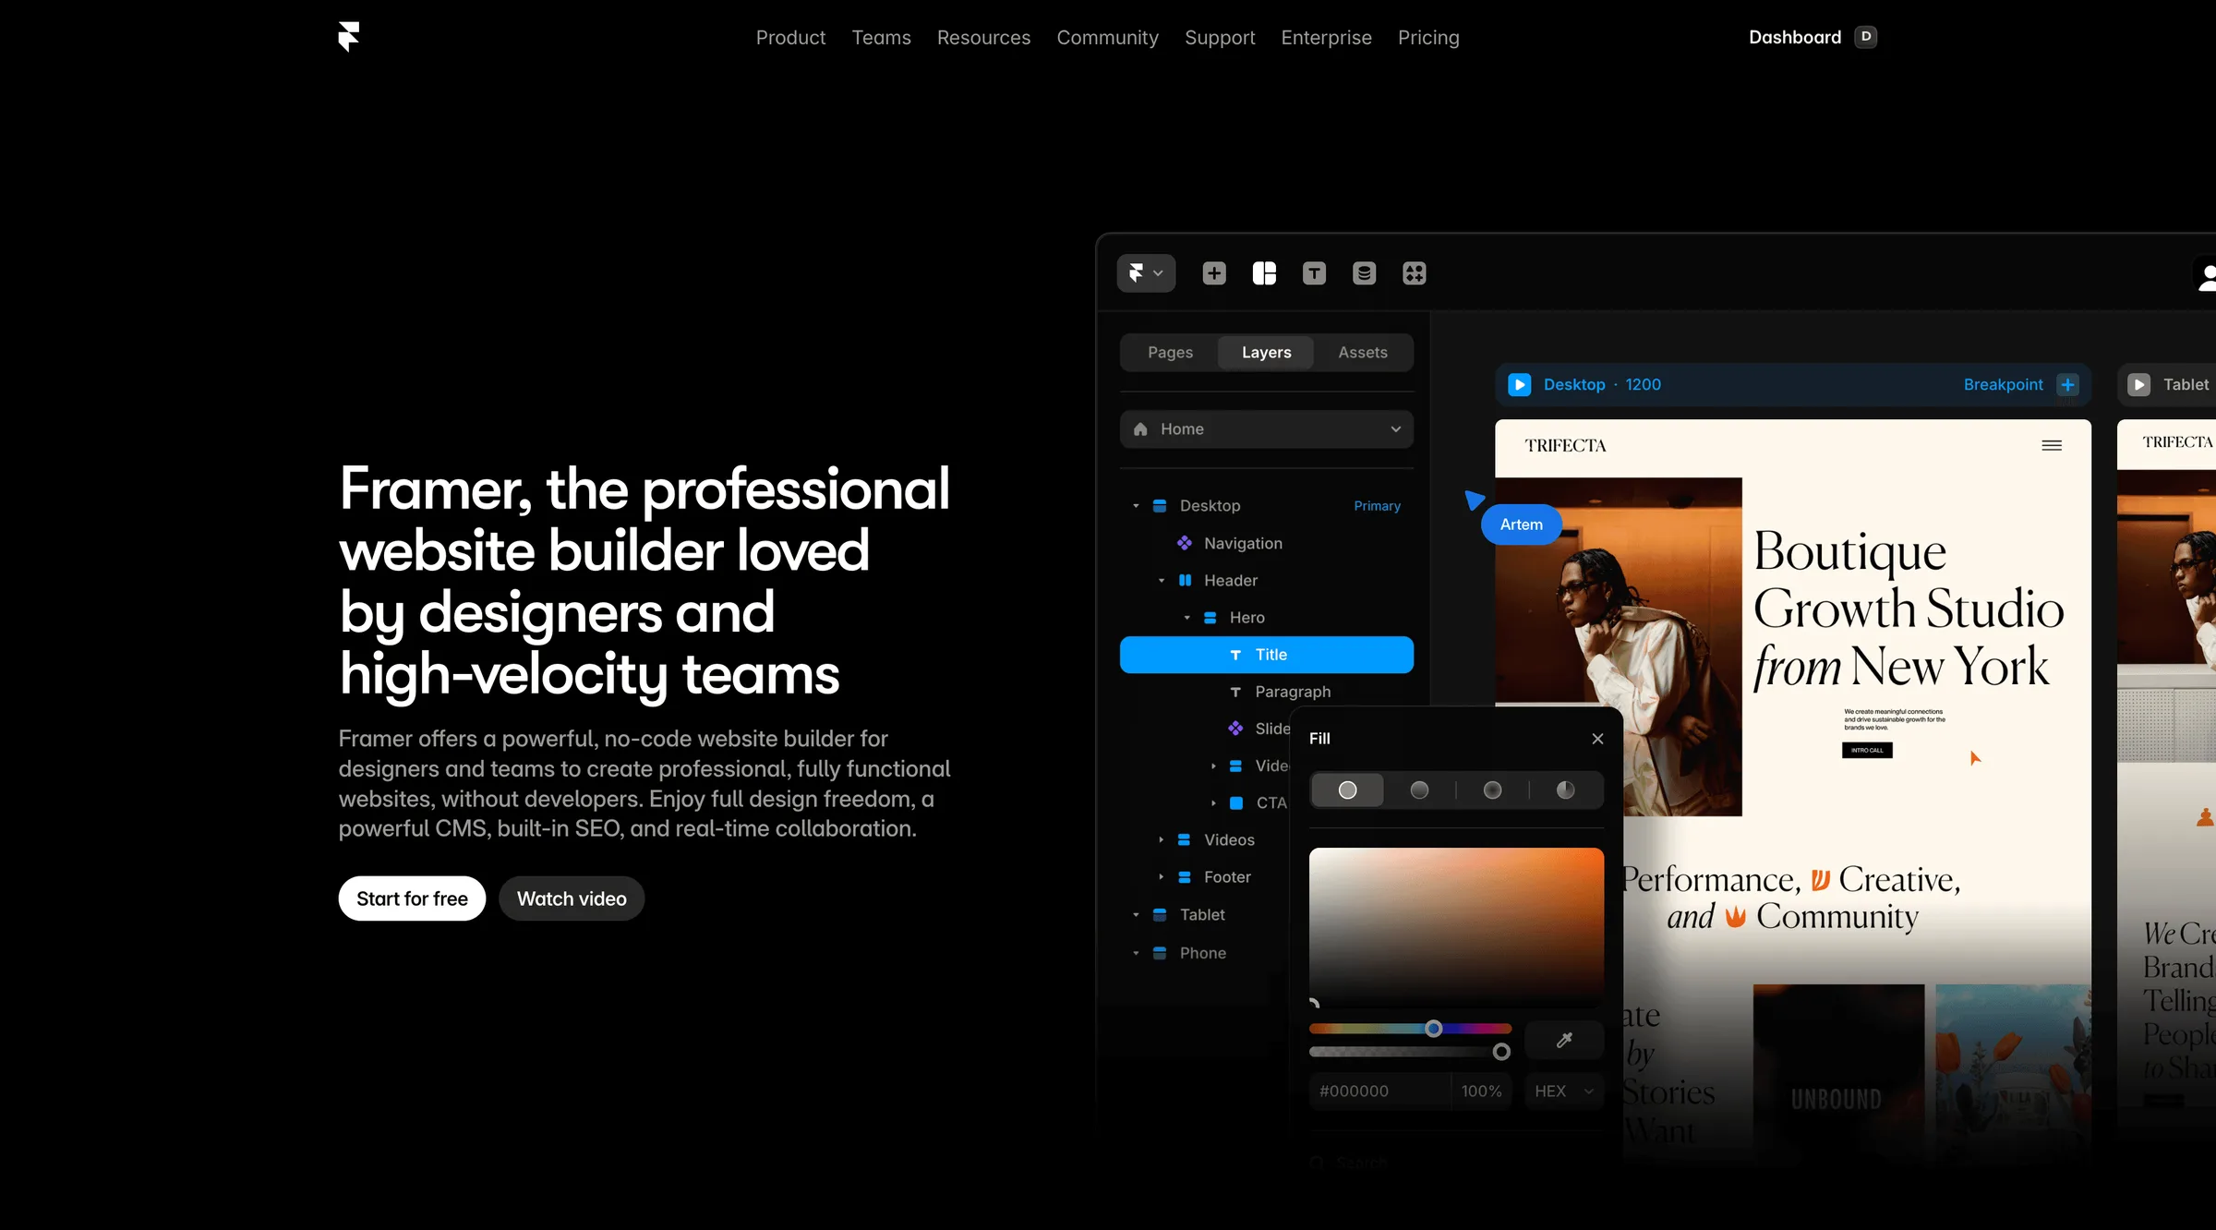Open the hamburger menu in the TRIFECTA preview
Image resolution: width=2216 pixels, height=1230 pixels.
(x=2052, y=446)
